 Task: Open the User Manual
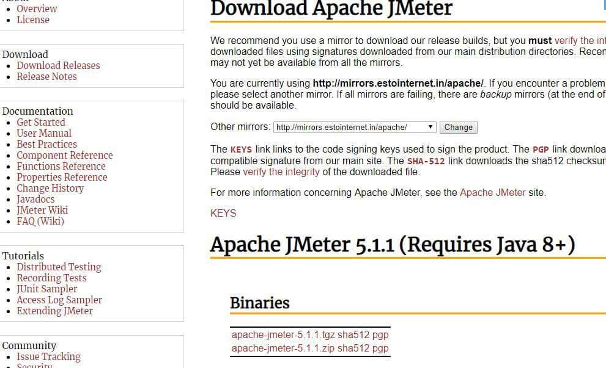(x=44, y=133)
